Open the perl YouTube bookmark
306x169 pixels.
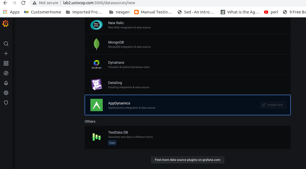click(x=271, y=12)
